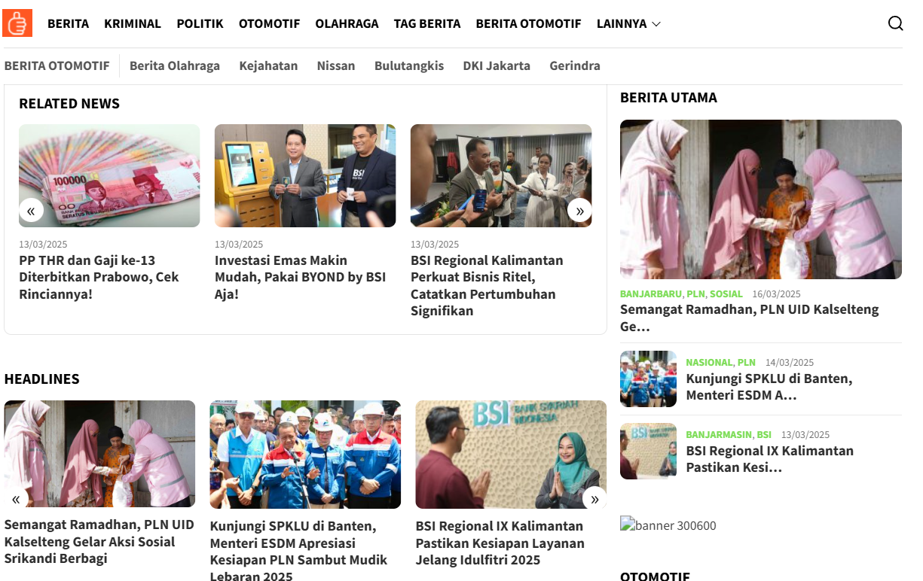Image resolution: width=923 pixels, height=581 pixels.
Task: Read 'Kunjungi SPKLU di Banten, Menteri ESDM A…' sidebar article
Action: click(x=769, y=387)
